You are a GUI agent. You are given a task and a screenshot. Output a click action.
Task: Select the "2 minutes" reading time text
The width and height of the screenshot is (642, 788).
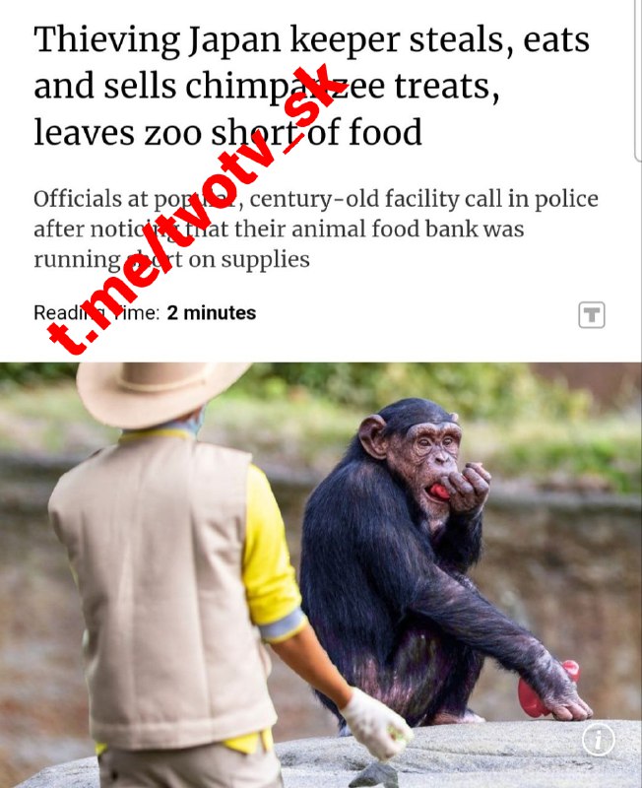212,312
